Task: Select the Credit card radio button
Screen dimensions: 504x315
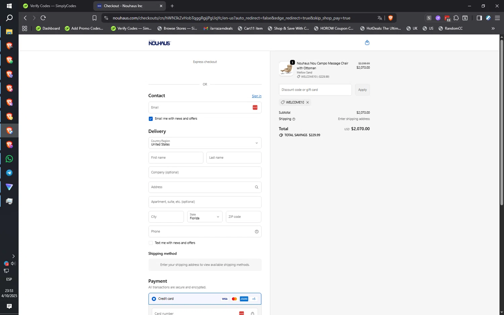Action: click(154, 299)
